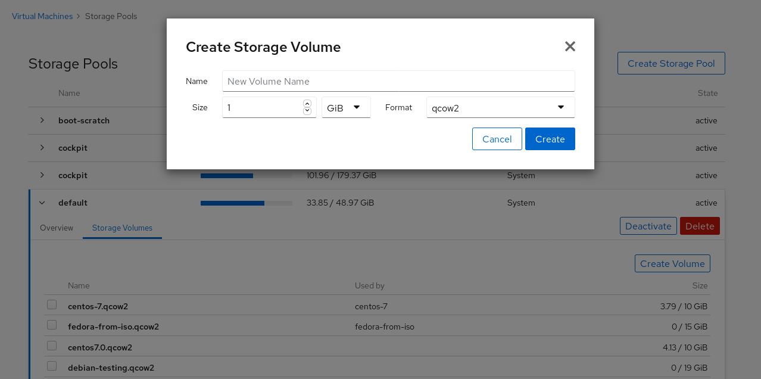Select the fedora-from-iso.qcow2 checkbox
The width and height of the screenshot is (761, 379).
52,325
